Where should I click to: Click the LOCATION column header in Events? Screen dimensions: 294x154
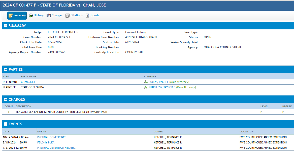point(246,132)
